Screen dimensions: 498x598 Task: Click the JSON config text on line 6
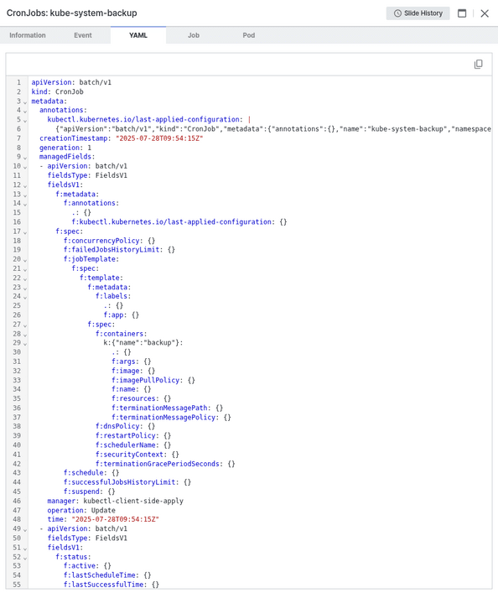click(273, 129)
